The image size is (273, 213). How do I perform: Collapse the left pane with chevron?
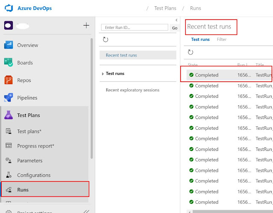coord(176,20)
